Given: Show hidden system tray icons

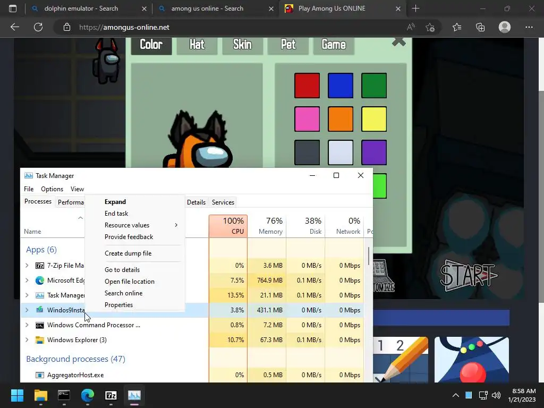Looking at the screenshot, I should pos(455,395).
